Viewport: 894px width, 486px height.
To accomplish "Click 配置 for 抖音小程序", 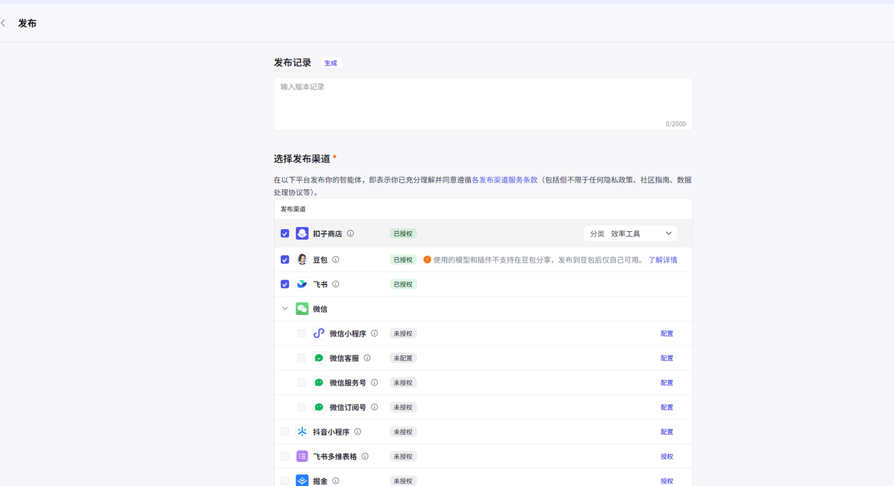I will point(667,432).
